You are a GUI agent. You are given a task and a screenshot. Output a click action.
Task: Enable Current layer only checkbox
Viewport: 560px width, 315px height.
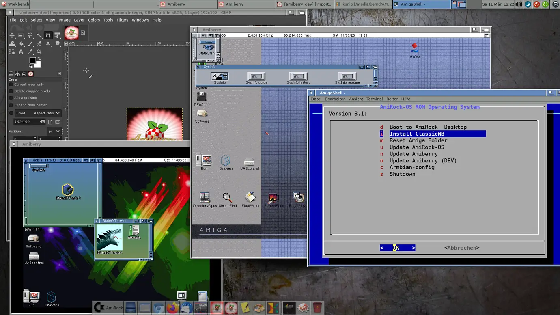tap(11, 84)
